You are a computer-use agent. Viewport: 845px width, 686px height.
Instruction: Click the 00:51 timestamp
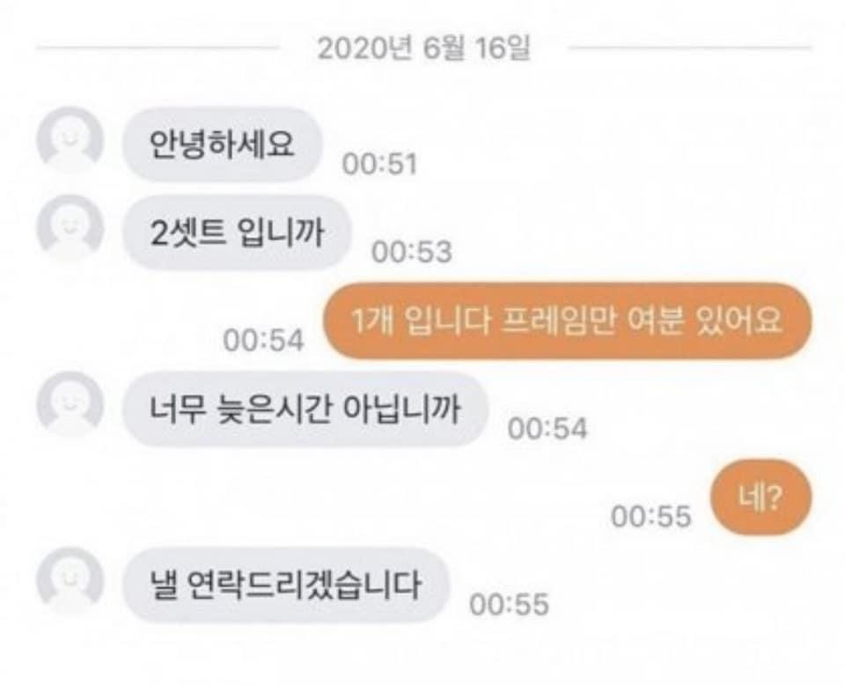coord(380,164)
